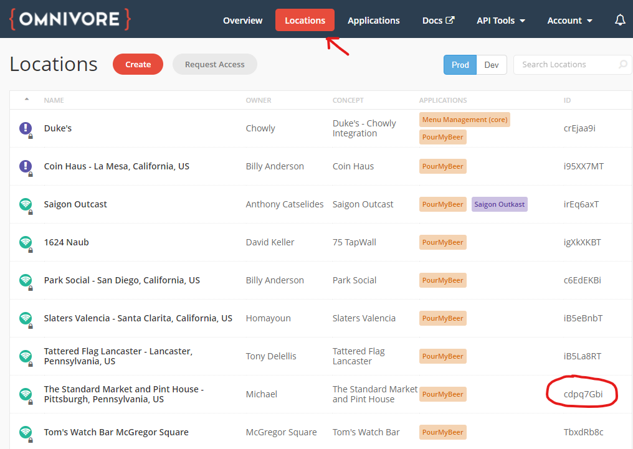
Task: Click the PourMyBeer tag for Coin Haus
Action: pos(443,167)
